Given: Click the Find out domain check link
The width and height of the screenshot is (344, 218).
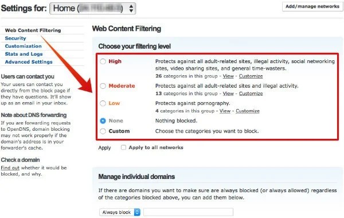Looking at the screenshot, I should tap(10, 168).
